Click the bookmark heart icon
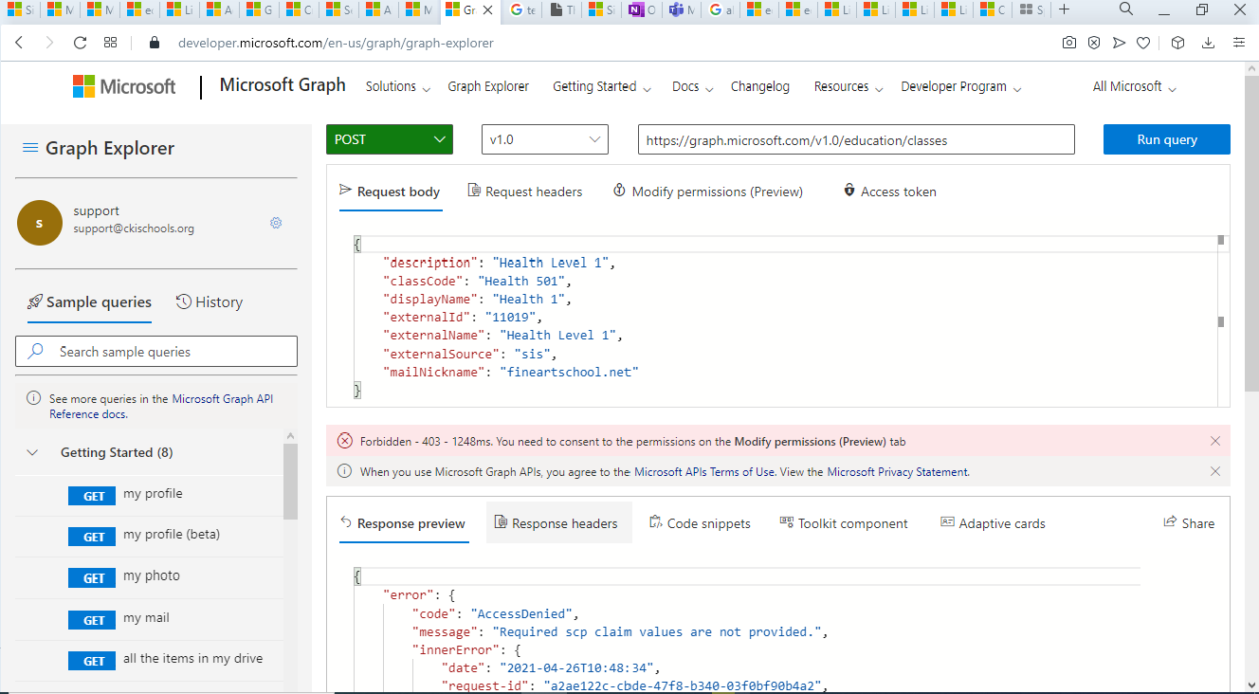Viewport: 1259px width, 694px height. click(1143, 43)
